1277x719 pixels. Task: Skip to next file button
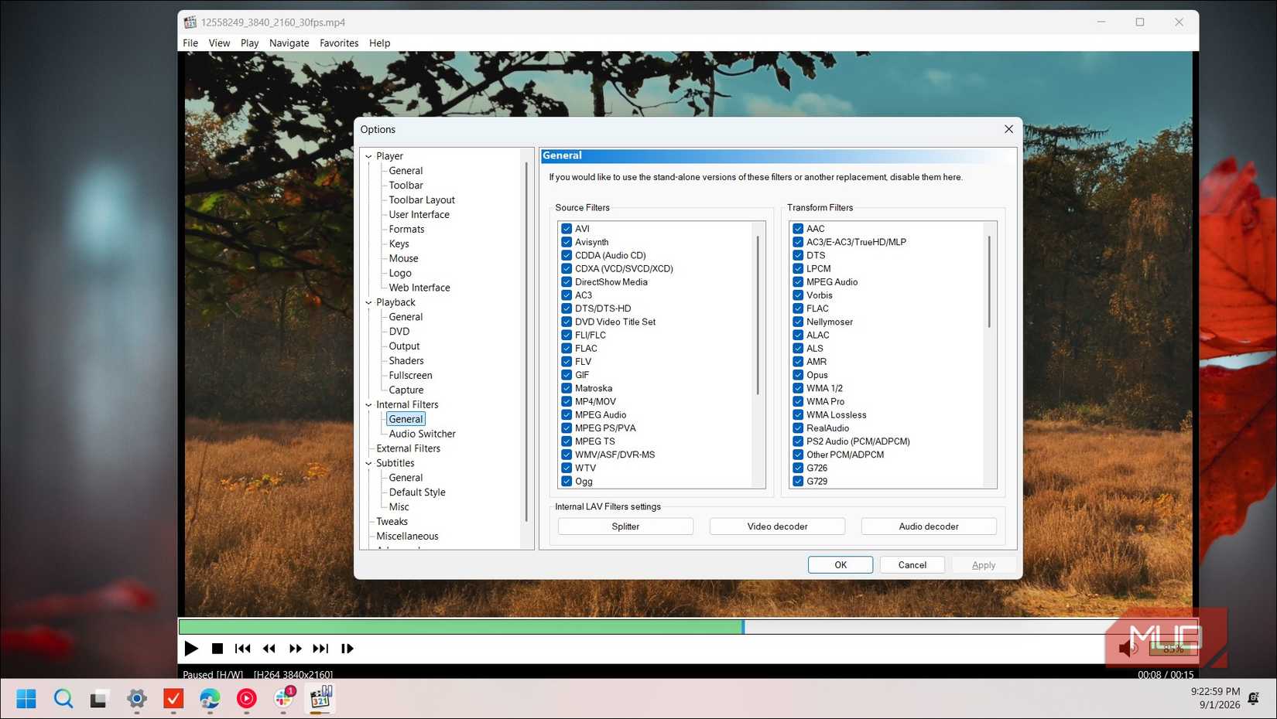[320, 649]
